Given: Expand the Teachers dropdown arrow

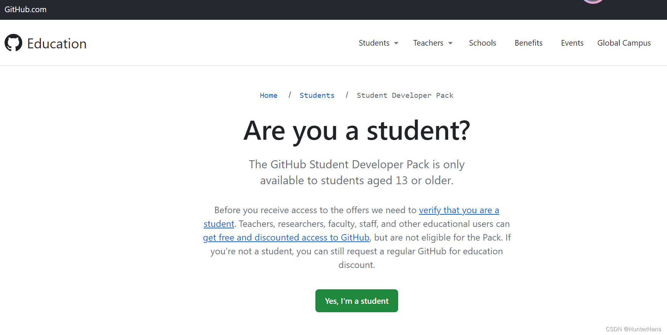Looking at the screenshot, I should point(450,43).
